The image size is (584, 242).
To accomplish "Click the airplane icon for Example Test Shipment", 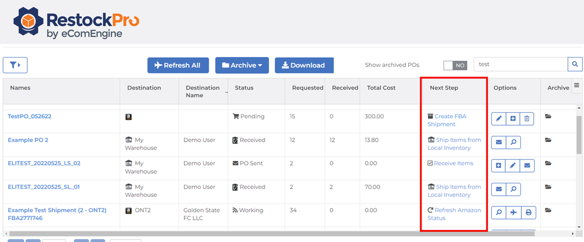I will (513, 212).
